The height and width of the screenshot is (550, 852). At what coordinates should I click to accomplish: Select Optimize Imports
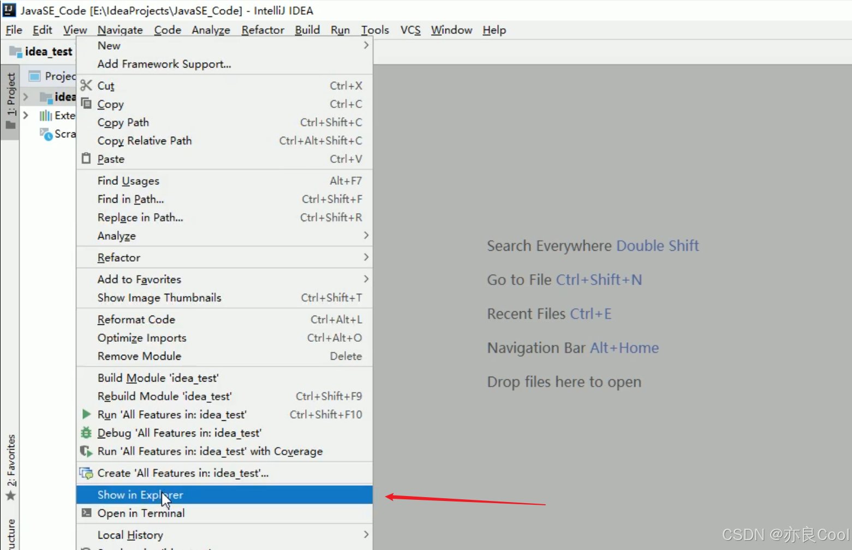pos(224,337)
